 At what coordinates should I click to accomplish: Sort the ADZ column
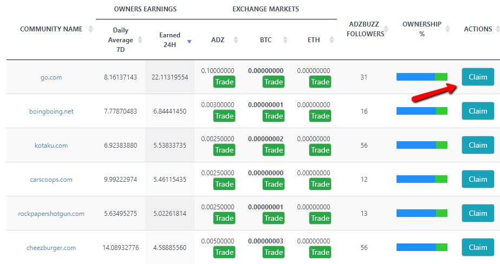(x=236, y=39)
